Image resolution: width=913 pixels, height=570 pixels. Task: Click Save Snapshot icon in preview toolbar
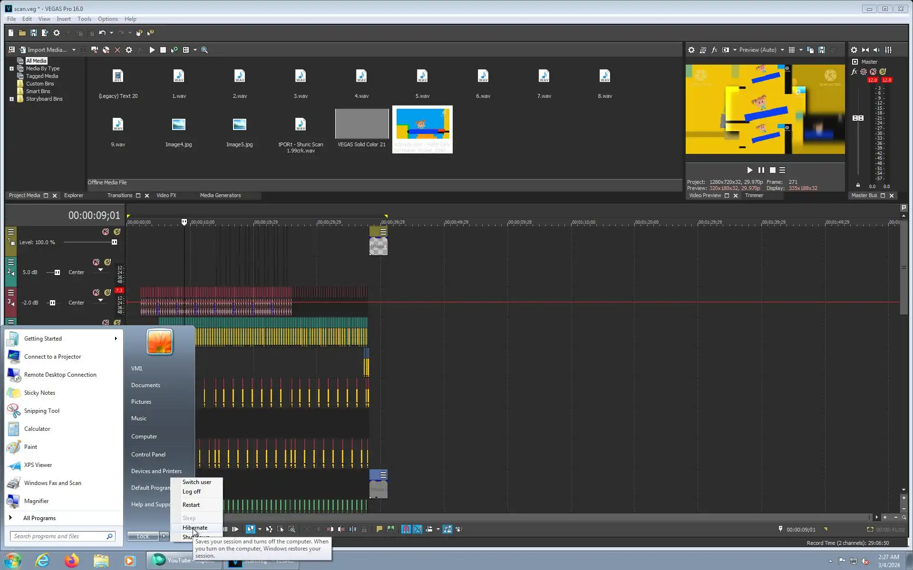(821, 50)
